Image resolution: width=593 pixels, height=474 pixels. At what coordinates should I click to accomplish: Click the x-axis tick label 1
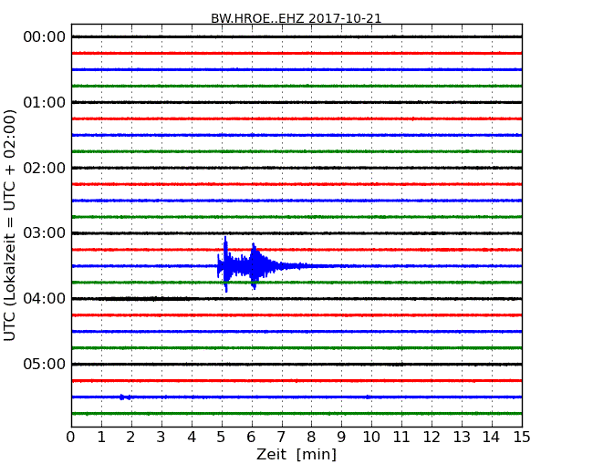pyautogui.click(x=101, y=438)
